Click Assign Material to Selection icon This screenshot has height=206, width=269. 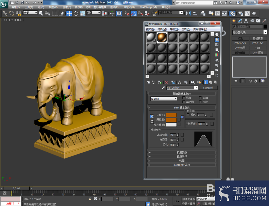click(160, 82)
